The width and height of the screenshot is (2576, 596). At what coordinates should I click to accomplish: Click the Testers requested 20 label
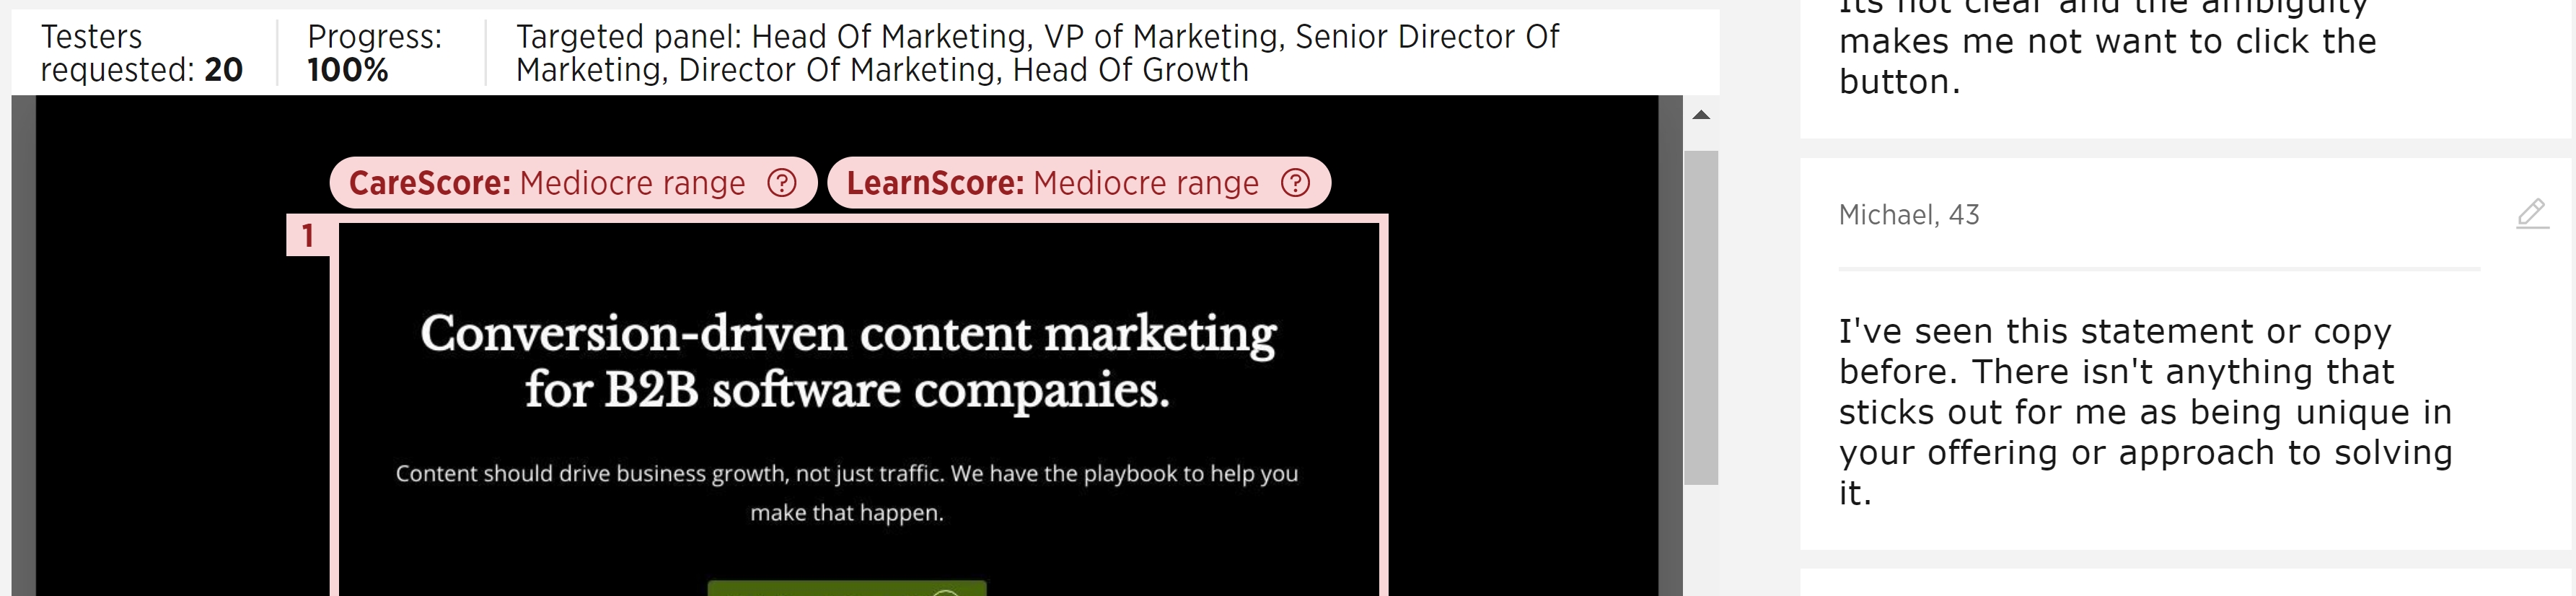tap(141, 53)
